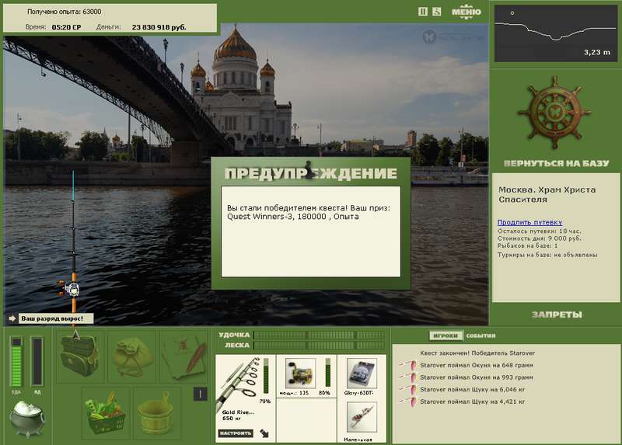622x445 pixels.
Task: Click the Квест закончен! Победитель Starover entry
Action: 477,353
